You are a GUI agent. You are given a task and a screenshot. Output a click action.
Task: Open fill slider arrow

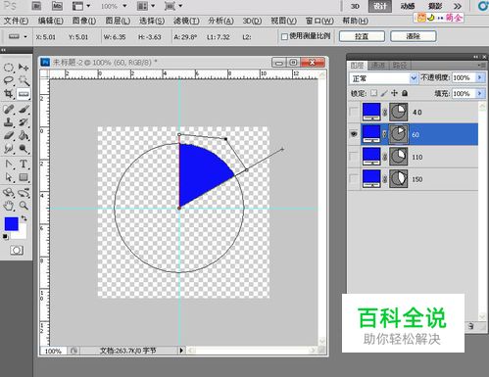479,93
